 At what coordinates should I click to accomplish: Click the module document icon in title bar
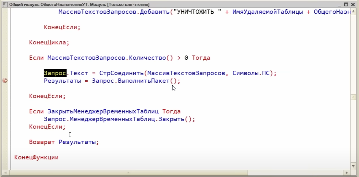[5, 4]
